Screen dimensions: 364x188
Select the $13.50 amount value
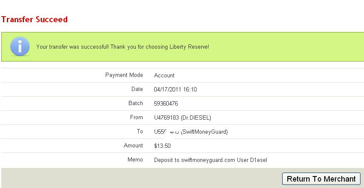pos(162,146)
